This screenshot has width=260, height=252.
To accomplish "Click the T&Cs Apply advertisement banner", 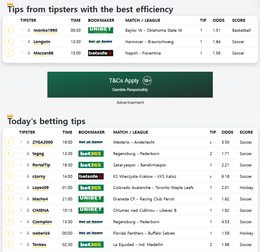I will click(x=130, y=85).
